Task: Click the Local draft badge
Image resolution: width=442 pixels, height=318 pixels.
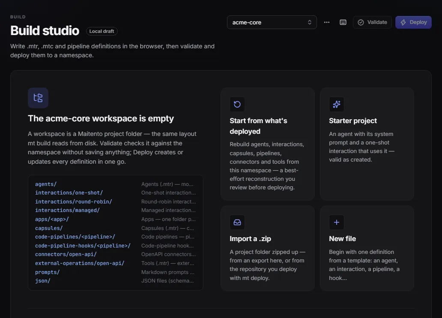Action: pyautogui.click(x=102, y=31)
